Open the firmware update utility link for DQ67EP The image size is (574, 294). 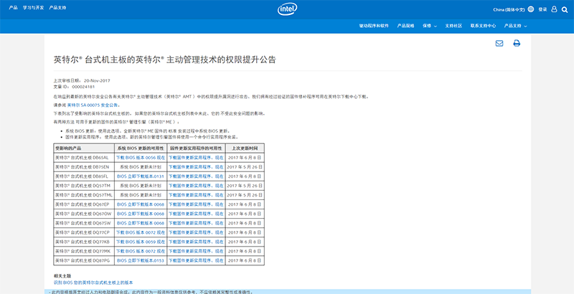(196, 204)
